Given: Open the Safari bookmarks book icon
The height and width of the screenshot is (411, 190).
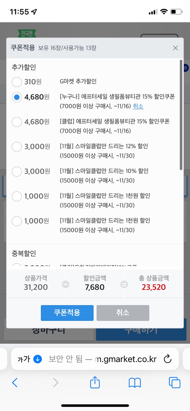Looking at the screenshot, I should 135,382.
